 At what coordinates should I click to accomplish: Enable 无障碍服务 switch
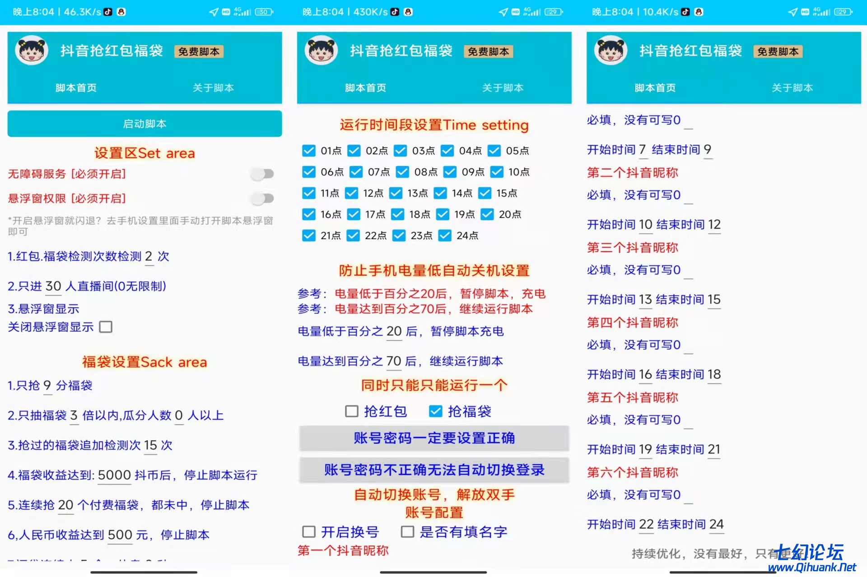[x=262, y=174]
